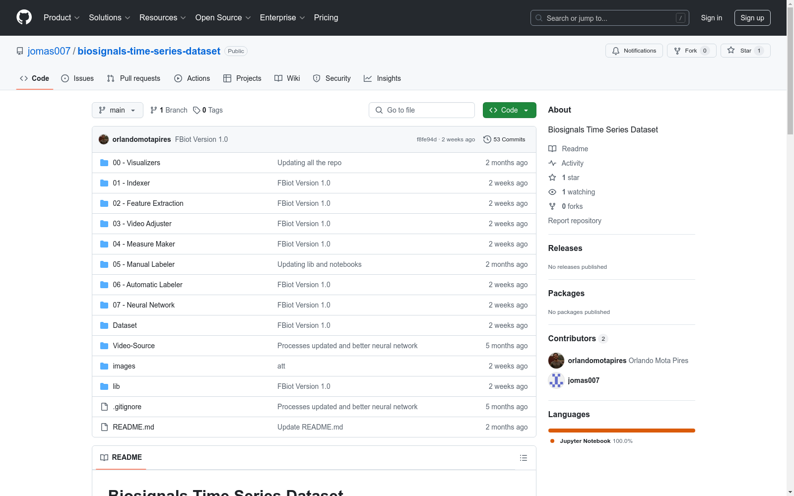Click the Sign up button
The height and width of the screenshot is (496, 794).
752,18
